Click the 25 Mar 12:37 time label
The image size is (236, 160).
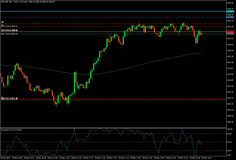pos(207,158)
